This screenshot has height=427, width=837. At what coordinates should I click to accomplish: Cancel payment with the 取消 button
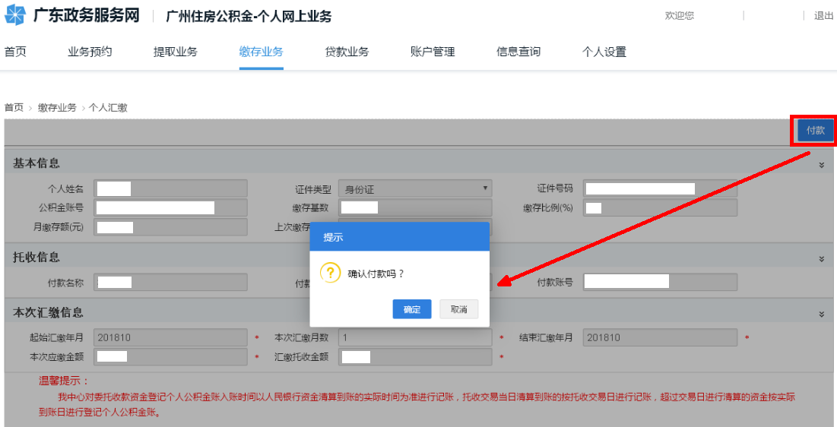click(x=458, y=309)
